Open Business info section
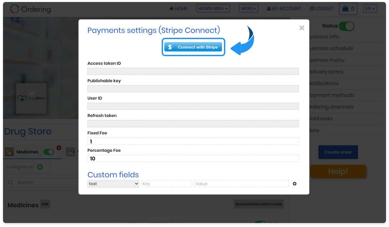This screenshot has width=389, height=227. 324,37
